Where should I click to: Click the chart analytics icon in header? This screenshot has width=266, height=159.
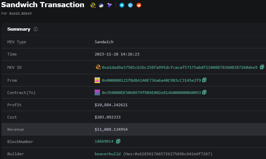(101, 5)
